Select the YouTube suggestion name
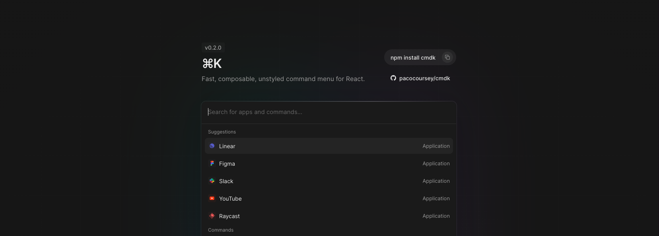The height and width of the screenshot is (236, 659). [230, 199]
